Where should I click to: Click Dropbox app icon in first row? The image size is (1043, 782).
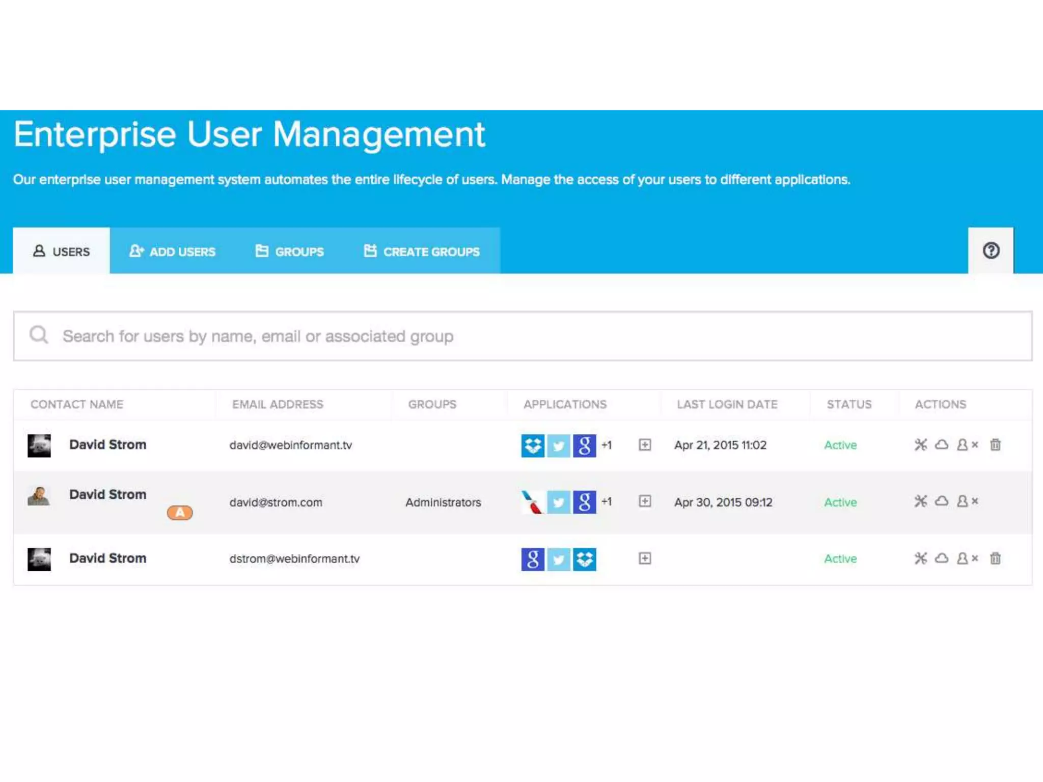coord(533,445)
